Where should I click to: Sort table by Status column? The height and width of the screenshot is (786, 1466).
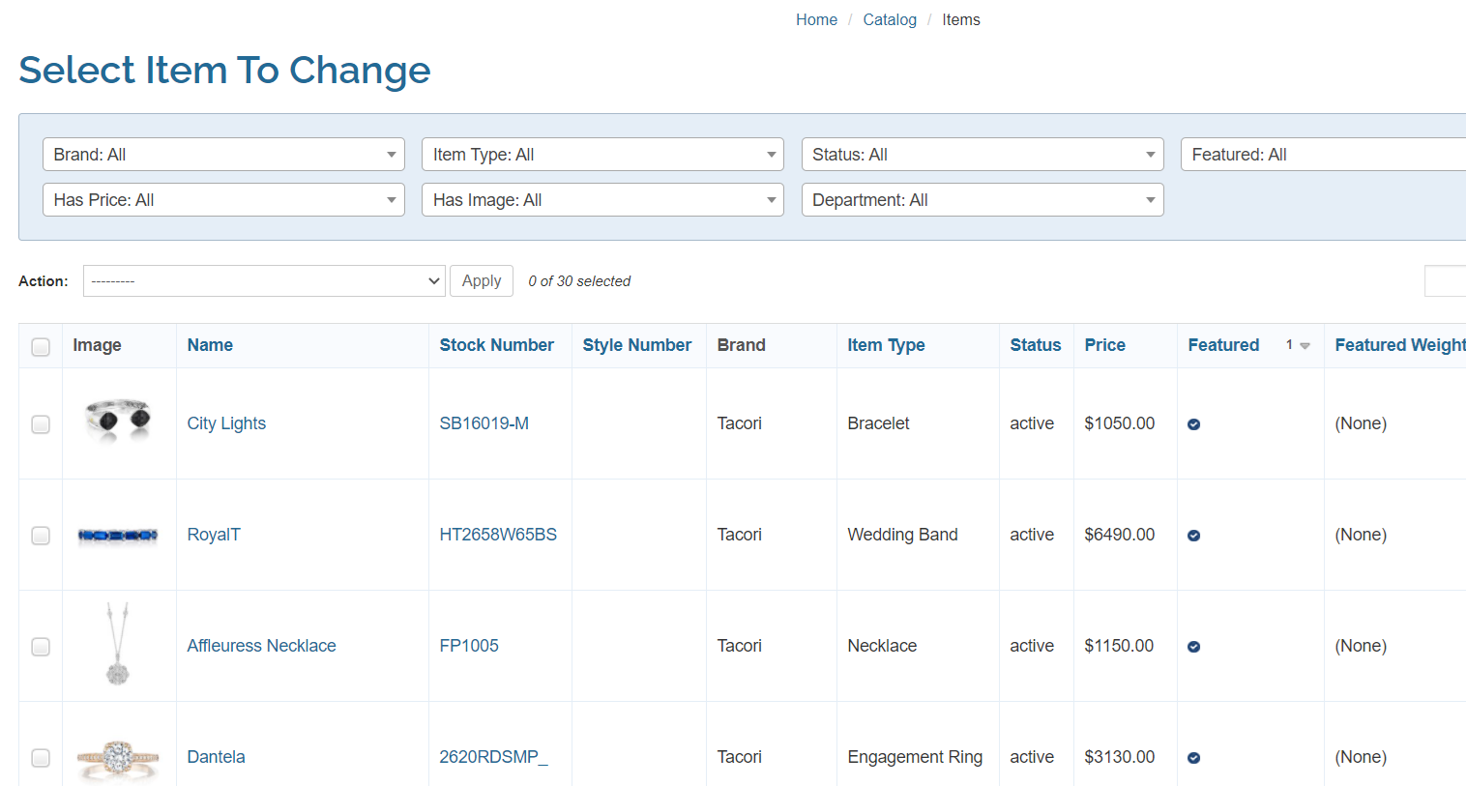[x=1035, y=345]
